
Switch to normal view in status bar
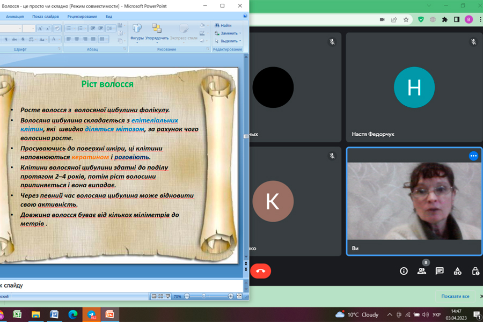click(154, 296)
